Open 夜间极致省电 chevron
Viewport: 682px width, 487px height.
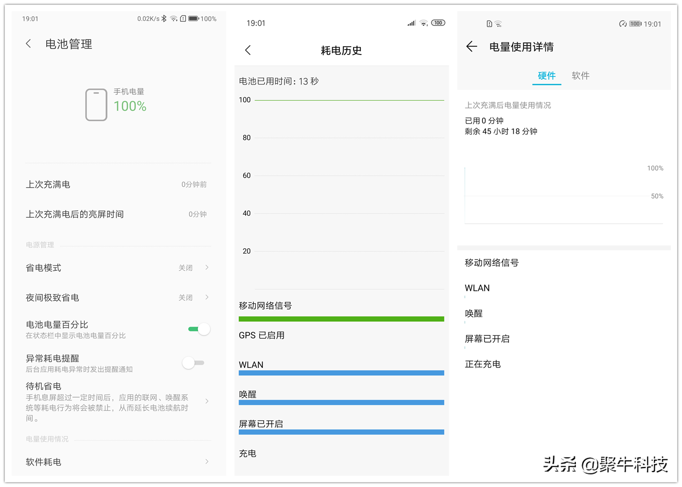pyautogui.click(x=207, y=297)
